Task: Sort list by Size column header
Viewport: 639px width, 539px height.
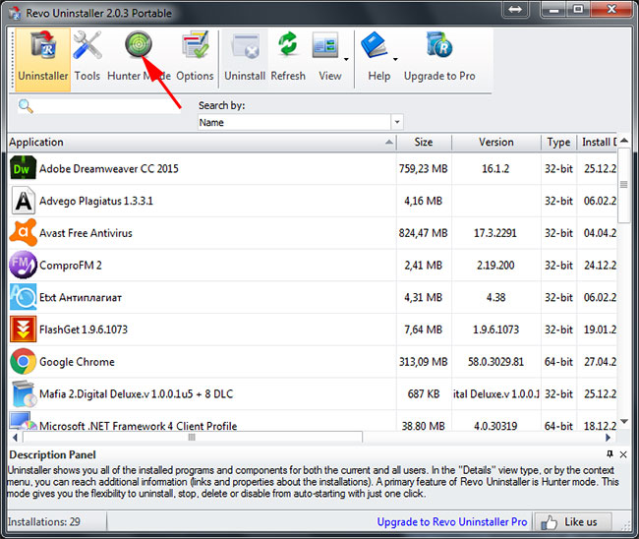Action: click(x=423, y=143)
